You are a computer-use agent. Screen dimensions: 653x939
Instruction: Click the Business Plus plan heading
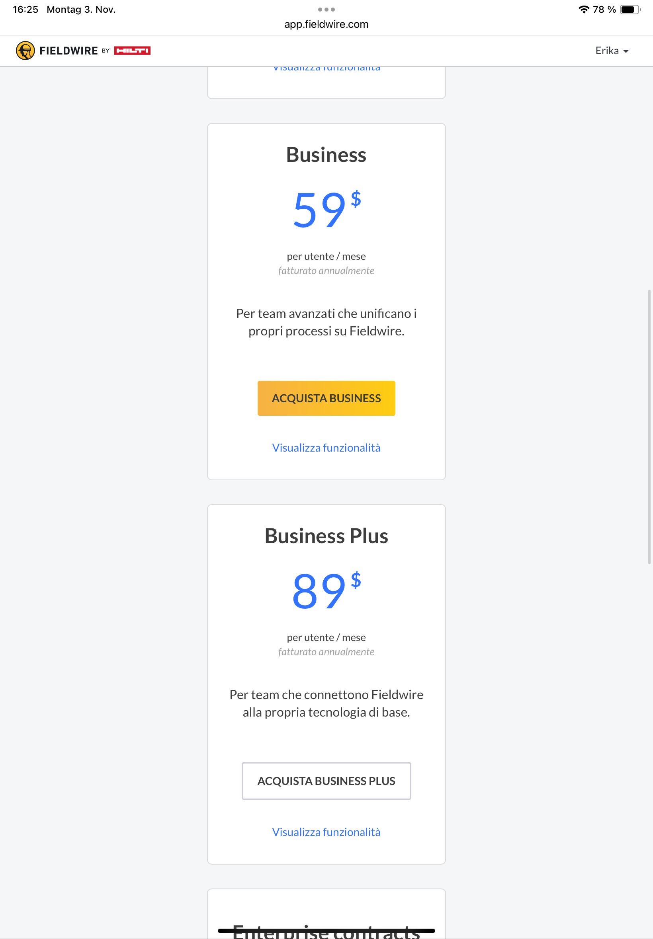(326, 536)
